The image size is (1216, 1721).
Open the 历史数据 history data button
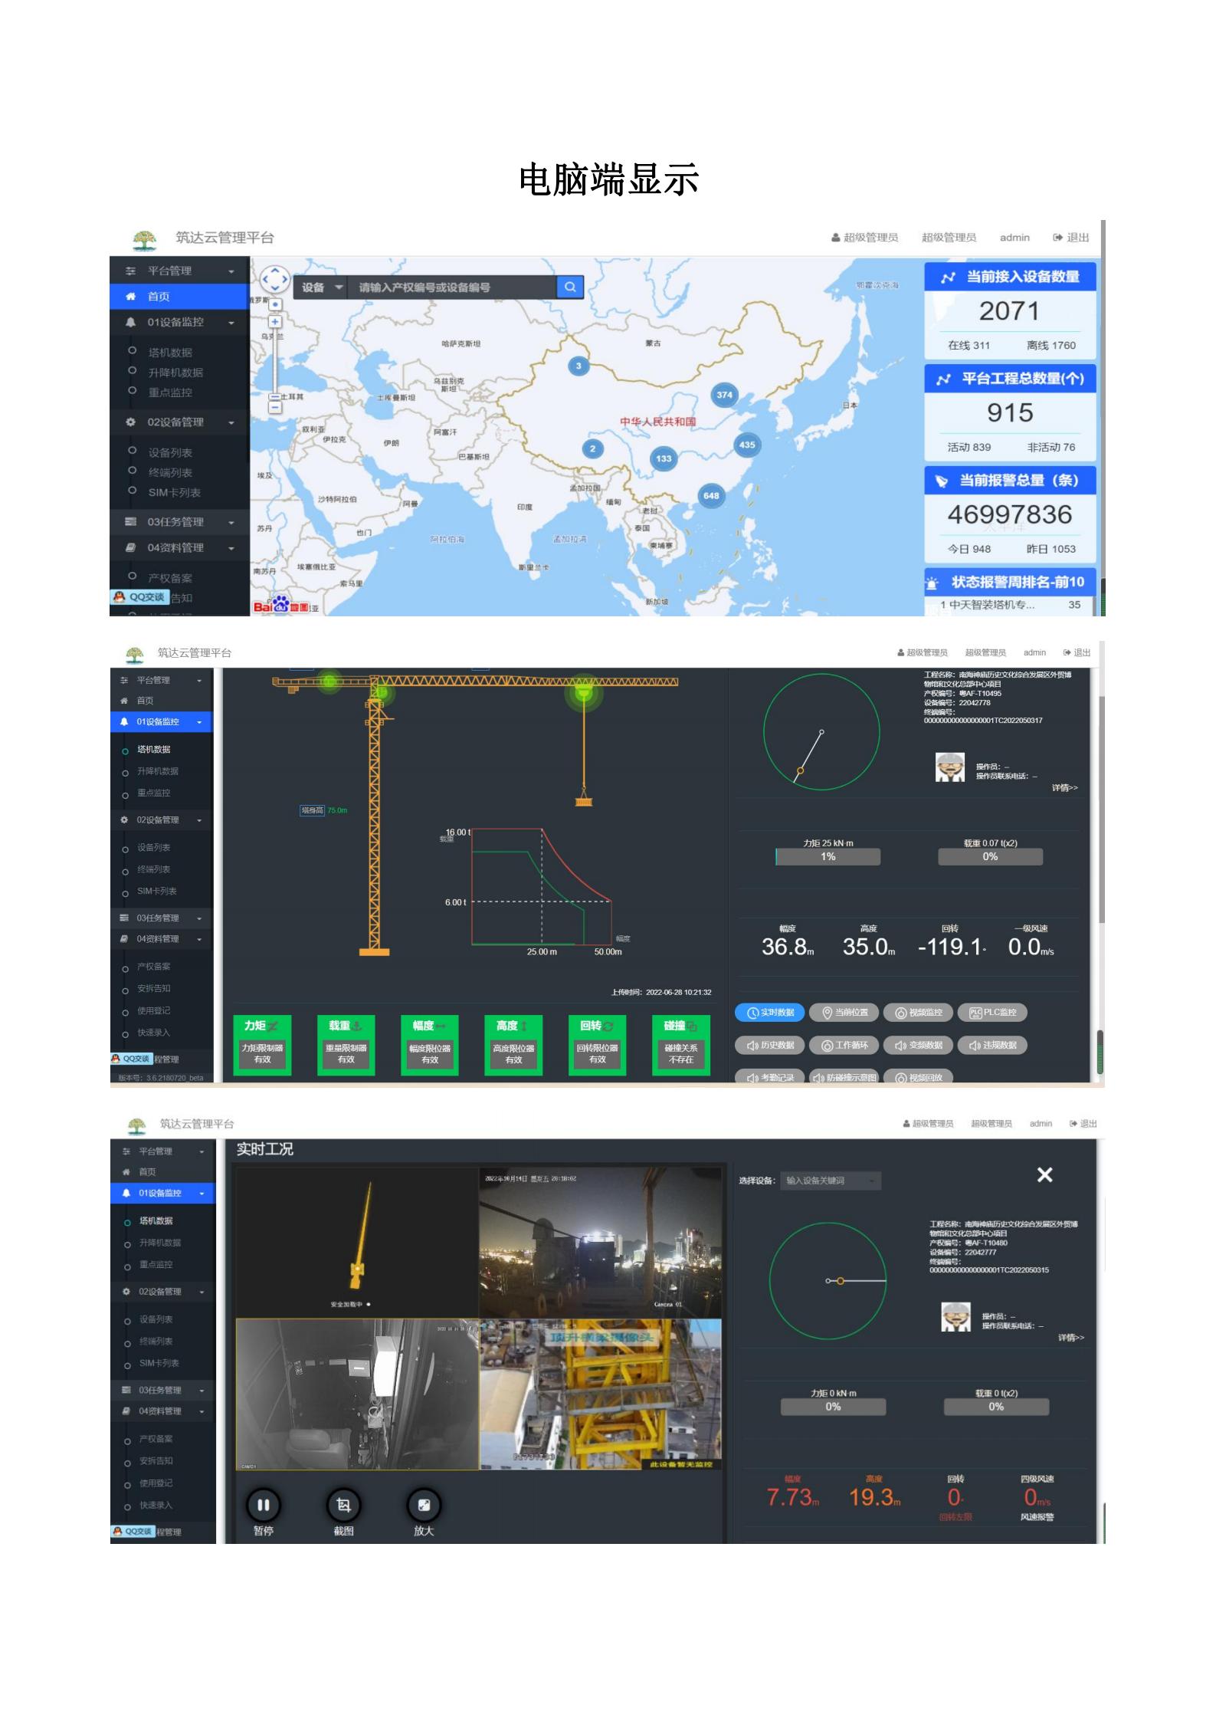[770, 1045]
